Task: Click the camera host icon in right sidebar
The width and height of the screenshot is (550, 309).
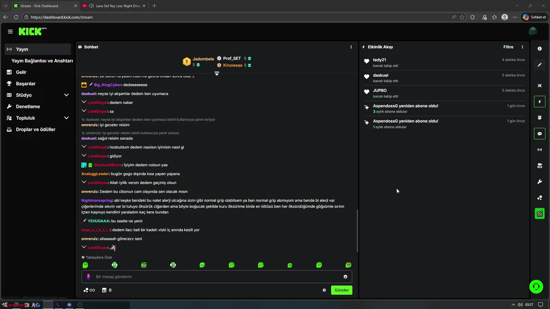Action: click(540, 166)
